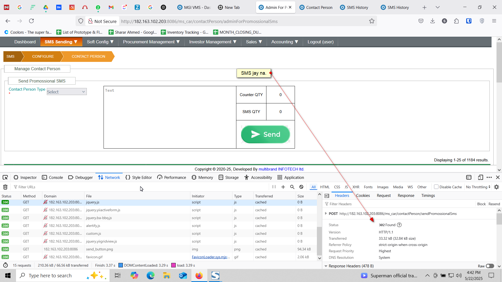Screen dimensions: 502x282
Task: Toggle the network details sidebar pane
Action: [x=327, y=196]
